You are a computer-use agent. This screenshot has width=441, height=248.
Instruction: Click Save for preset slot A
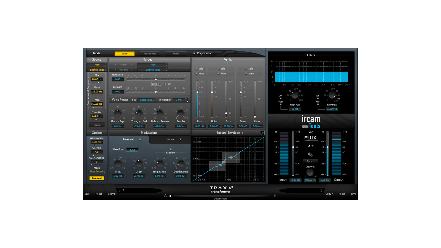[87, 194]
